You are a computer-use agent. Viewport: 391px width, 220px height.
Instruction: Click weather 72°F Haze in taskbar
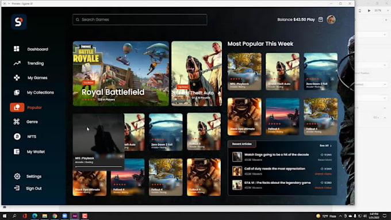[x=326, y=216]
